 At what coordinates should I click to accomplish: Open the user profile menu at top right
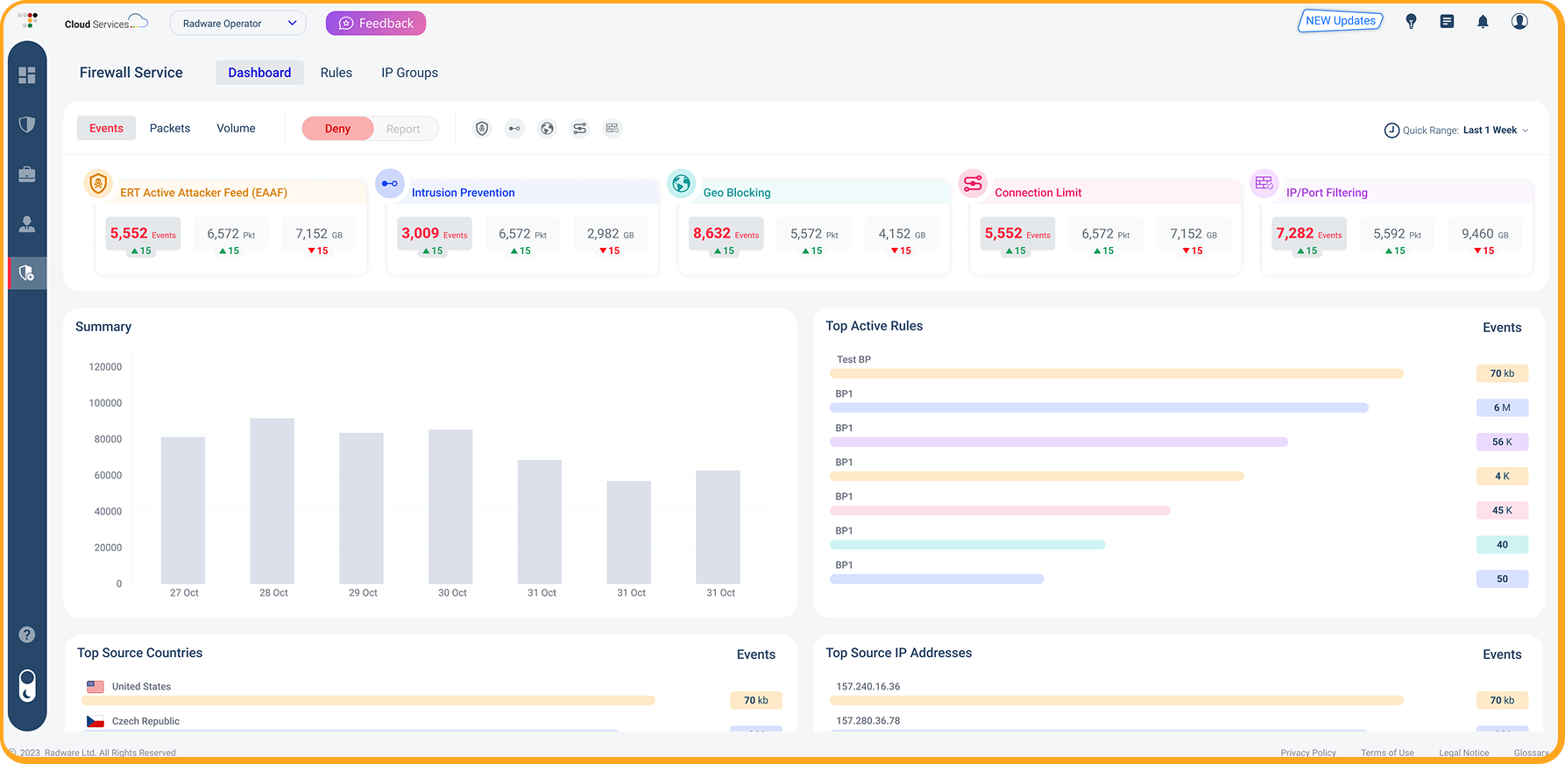[1519, 22]
